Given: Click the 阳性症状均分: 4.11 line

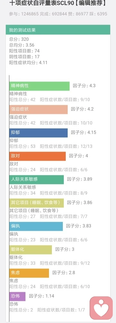Looking at the screenshot, I should pos(28,62).
